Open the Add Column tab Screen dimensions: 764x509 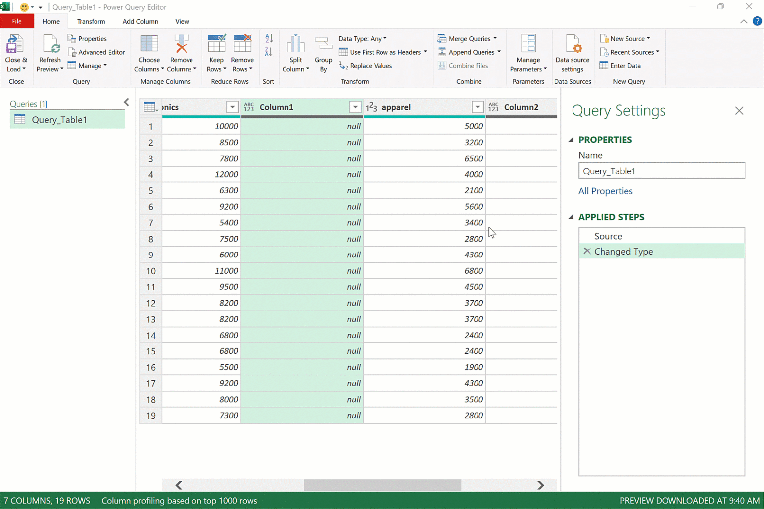click(x=140, y=22)
